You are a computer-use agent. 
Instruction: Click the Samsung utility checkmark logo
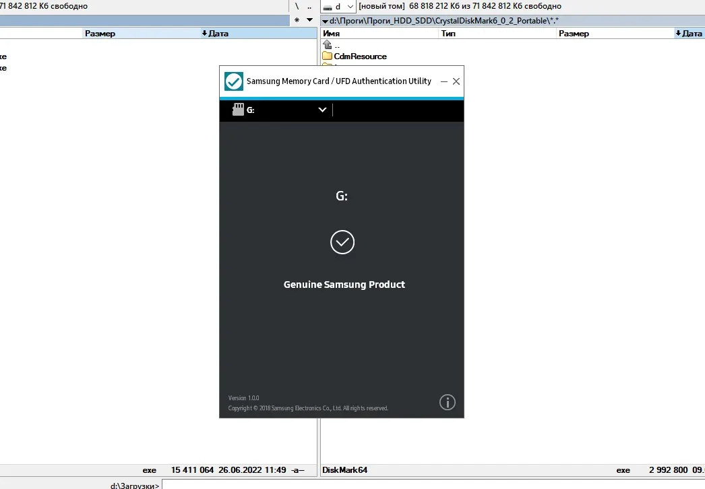234,81
